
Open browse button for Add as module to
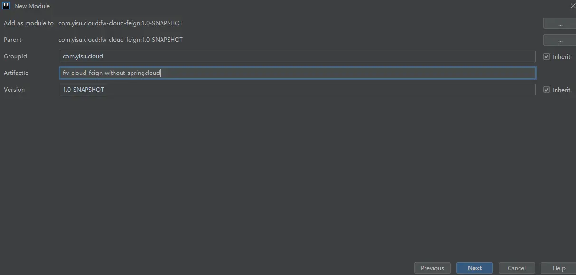pos(560,23)
